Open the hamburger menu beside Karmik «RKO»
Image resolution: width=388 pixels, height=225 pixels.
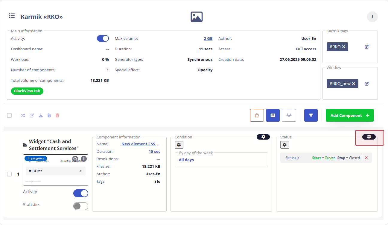coord(12,16)
